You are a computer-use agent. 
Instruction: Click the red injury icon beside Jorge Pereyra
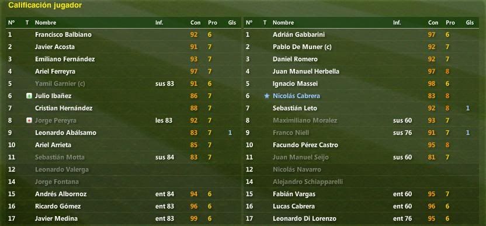coord(29,121)
